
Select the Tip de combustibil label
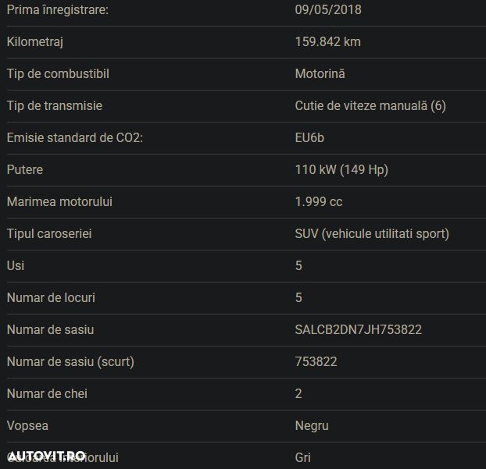pyautogui.click(x=58, y=74)
